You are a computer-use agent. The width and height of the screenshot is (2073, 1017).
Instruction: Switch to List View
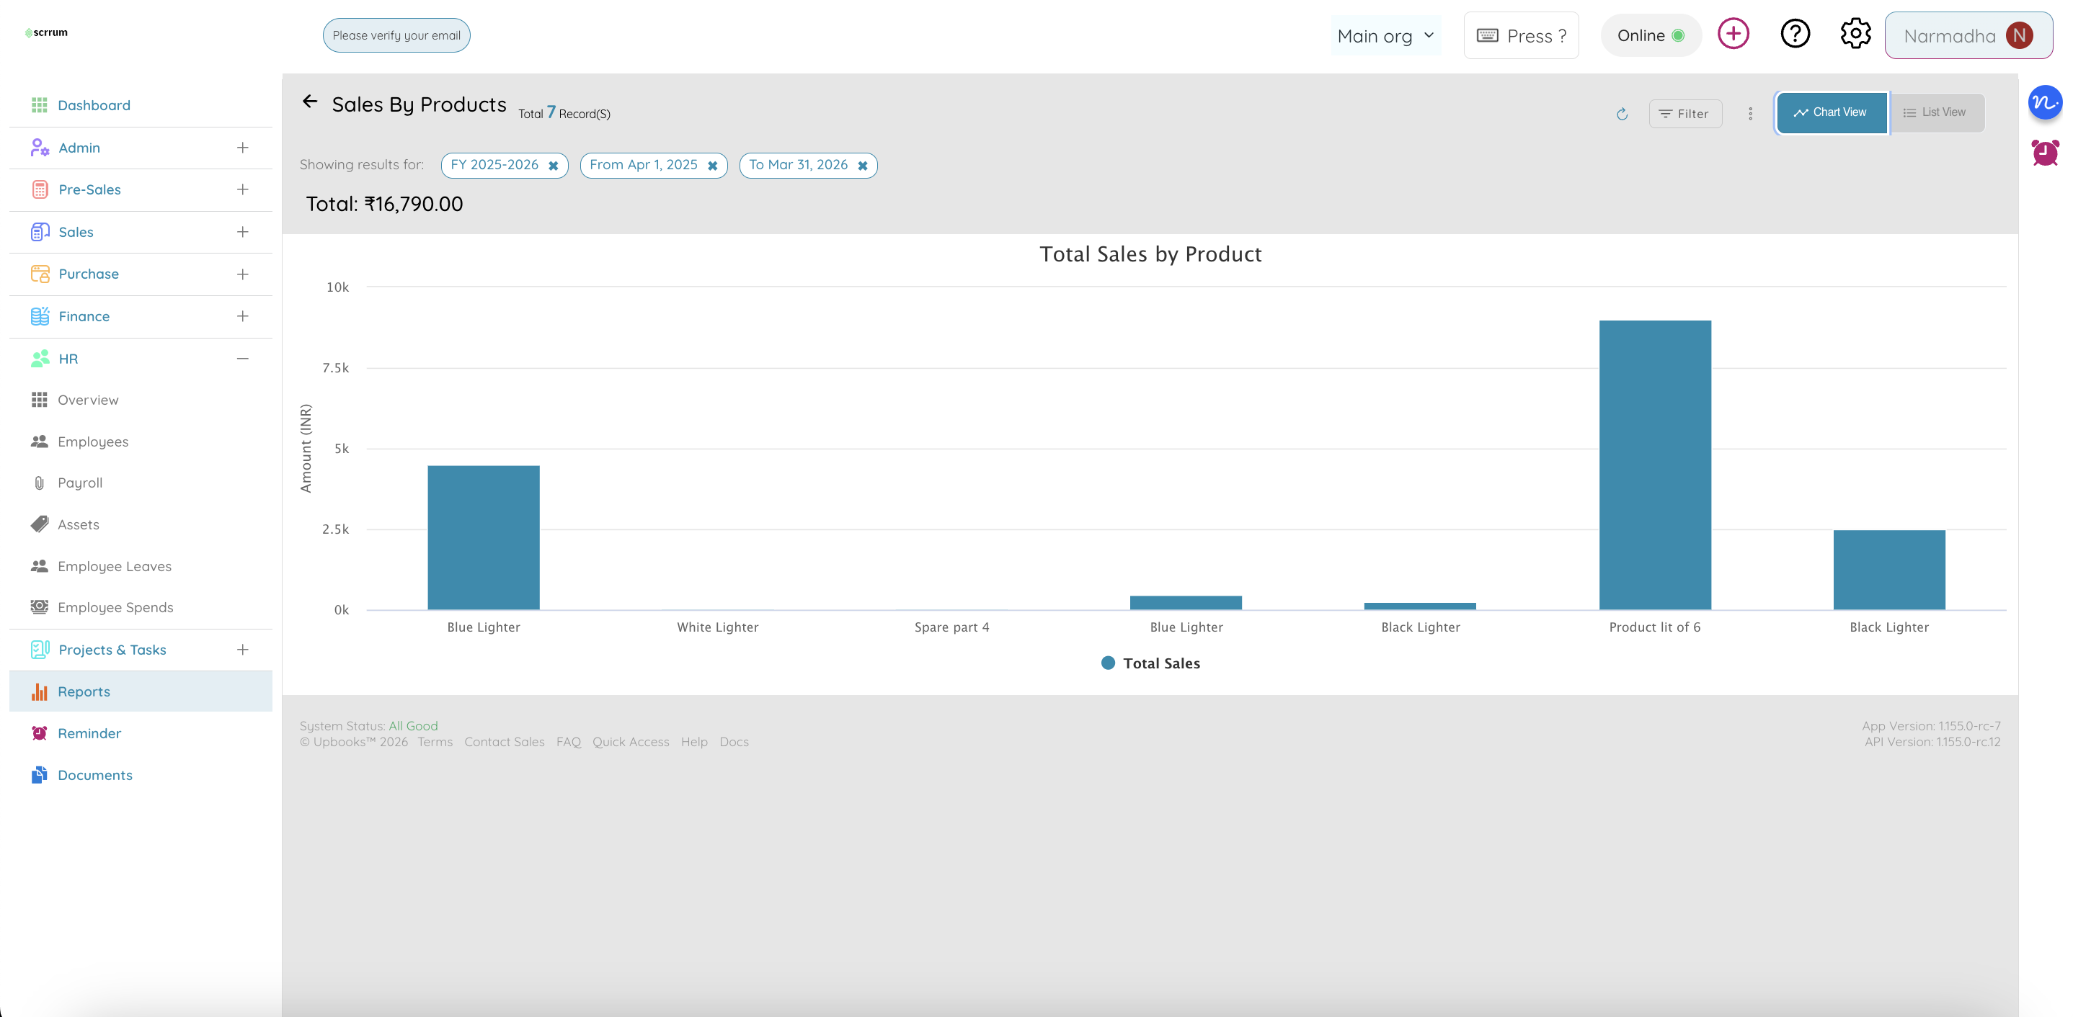(1935, 112)
